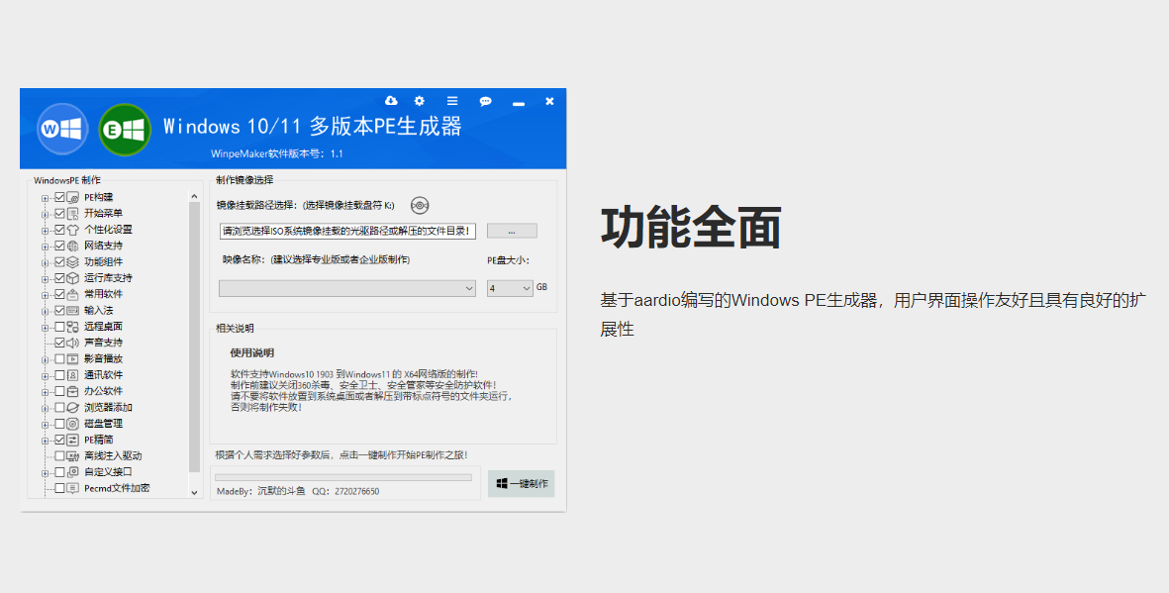Click the speaker icon for 声音支持
Viewport: 1169px width, 593px height.
pyautogui.click(x=73, y=344)
